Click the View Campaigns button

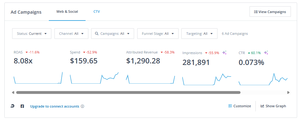coord(270,12)
